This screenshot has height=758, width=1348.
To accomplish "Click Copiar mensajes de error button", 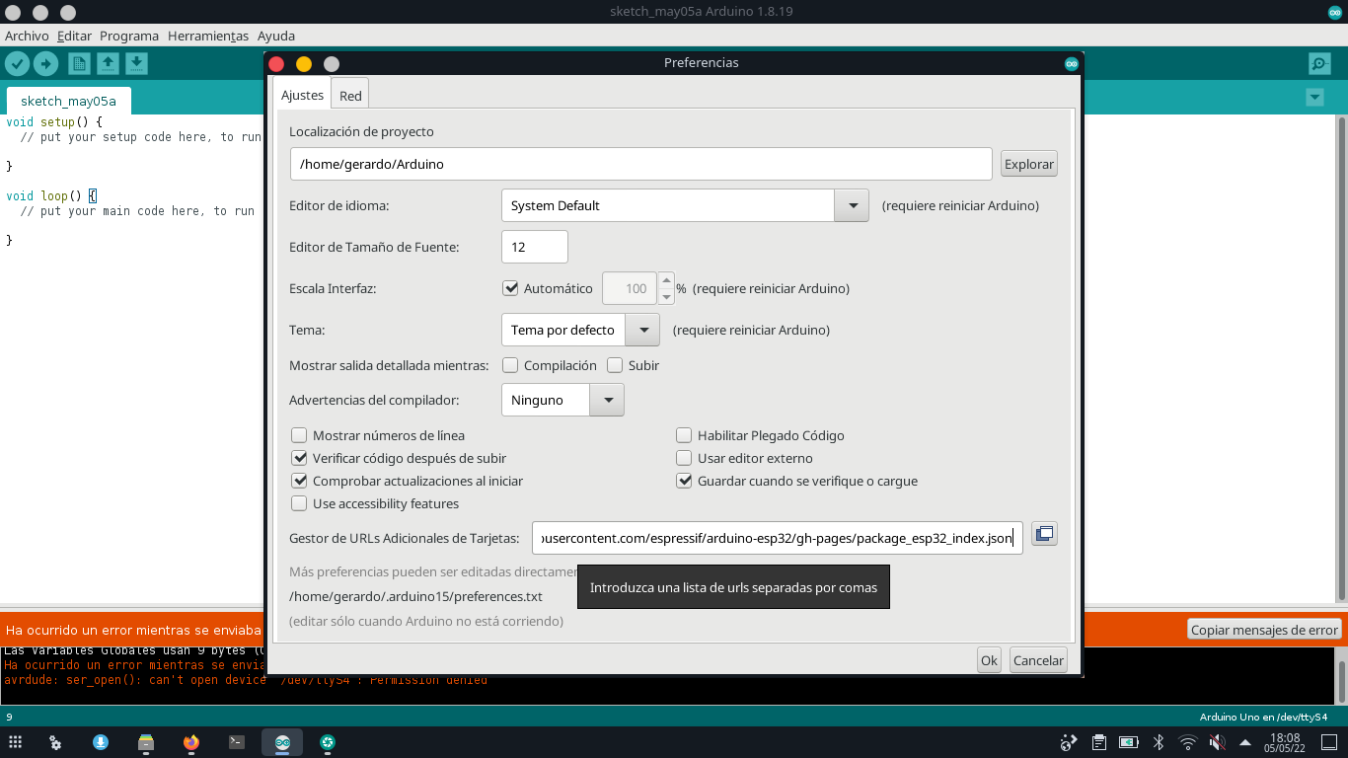I will pos(1264,630).
